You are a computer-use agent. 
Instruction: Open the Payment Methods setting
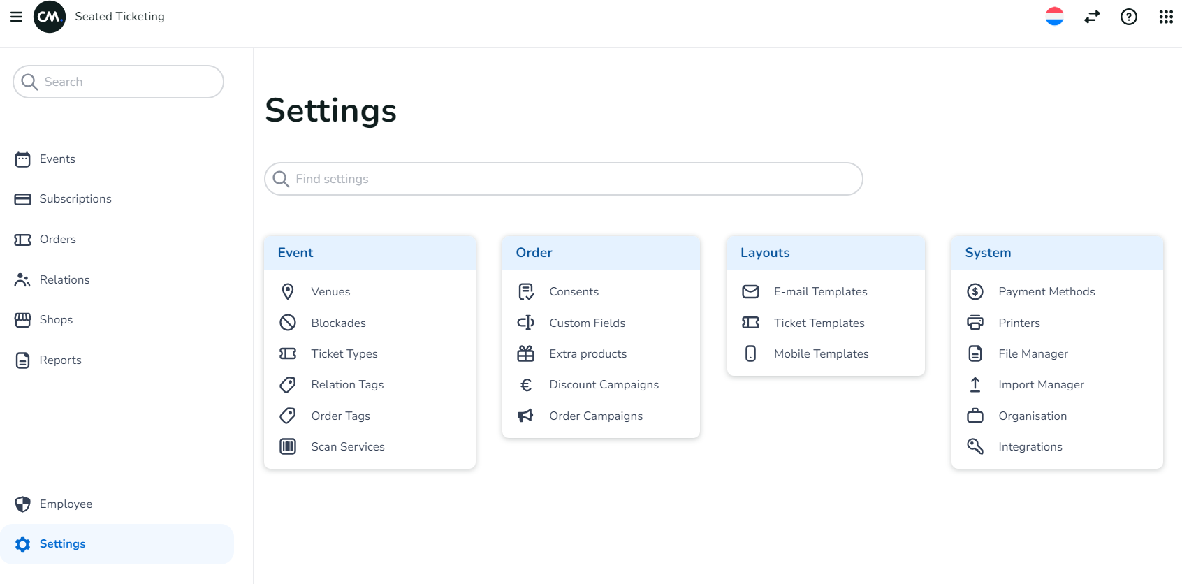coord(1046,292)
